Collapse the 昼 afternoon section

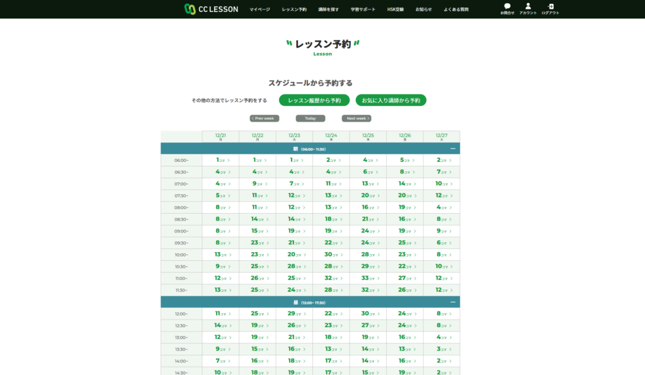pos(452,302)
